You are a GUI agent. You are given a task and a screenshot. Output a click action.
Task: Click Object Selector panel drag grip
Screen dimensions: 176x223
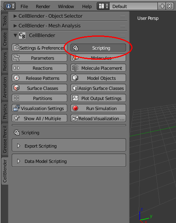(x=123, y=17)
